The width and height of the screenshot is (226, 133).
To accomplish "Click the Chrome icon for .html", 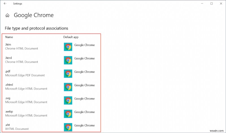I will click(x=68, y=60).
